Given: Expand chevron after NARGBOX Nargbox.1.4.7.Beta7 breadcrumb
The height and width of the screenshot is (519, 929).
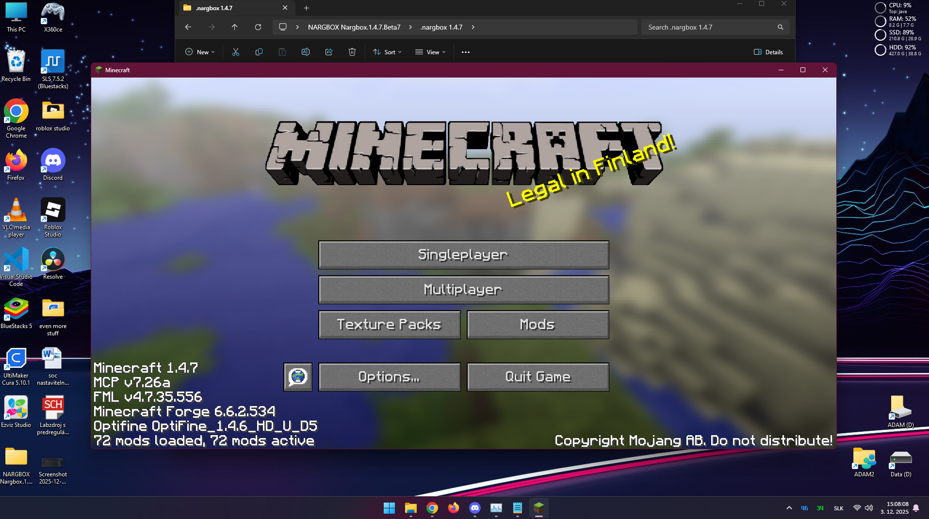Looking at the screenshot, I should [x=410, y=27].
